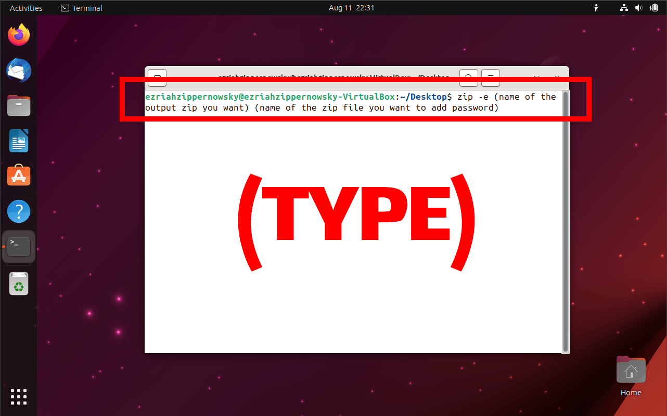Launch the Help application
Screen dimensions: 667x416
pyautogui.click(x=18, y=211)
